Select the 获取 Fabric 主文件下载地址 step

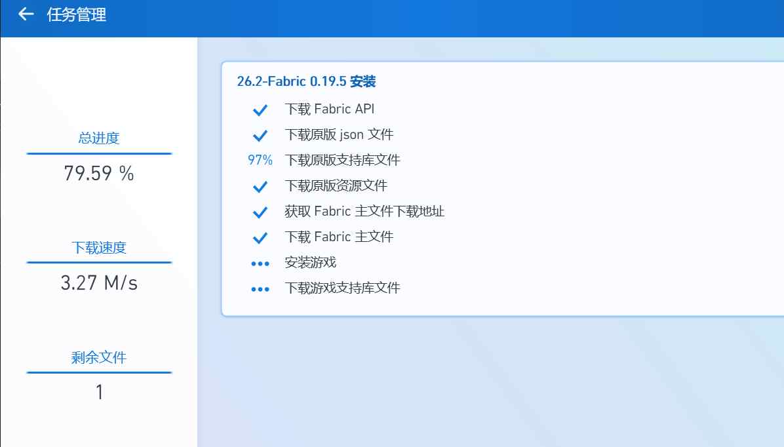tap(364, 211)
